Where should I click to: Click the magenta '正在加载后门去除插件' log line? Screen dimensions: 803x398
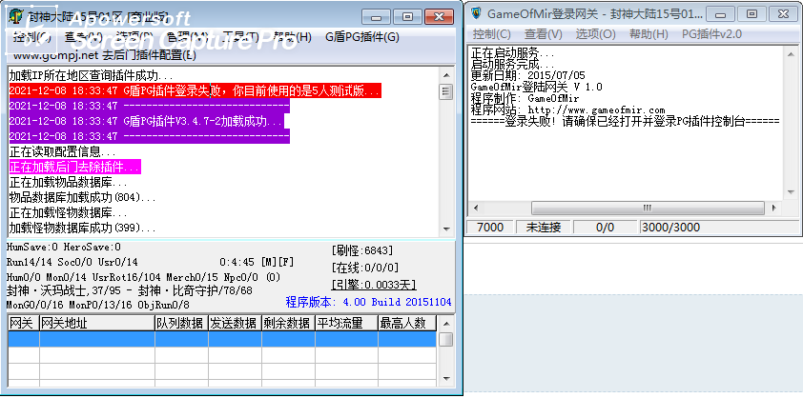pos(74,167)
